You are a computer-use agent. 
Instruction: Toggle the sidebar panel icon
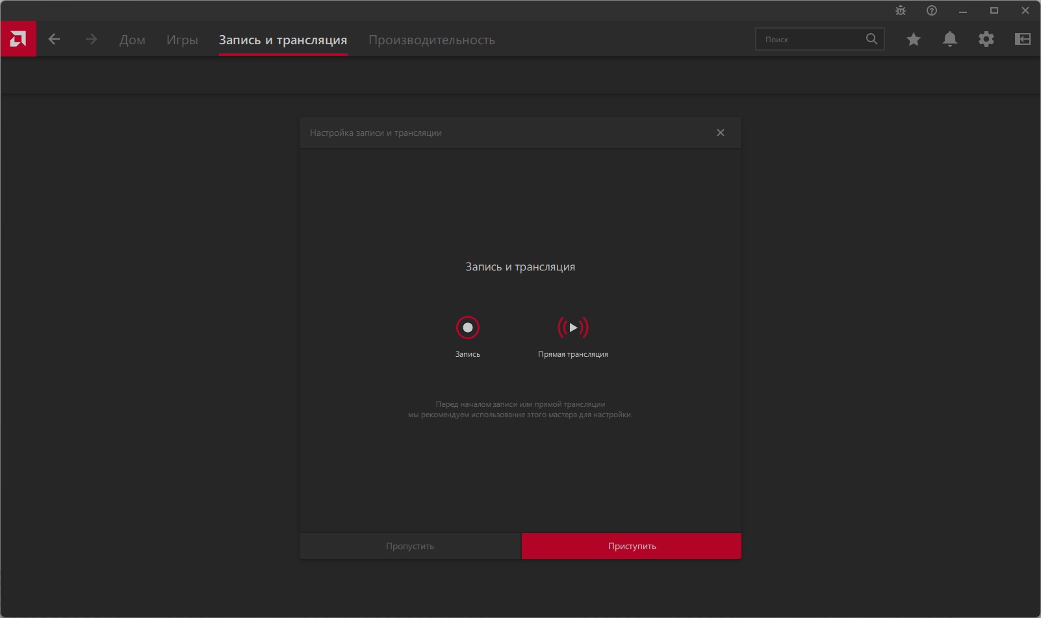(x=1023, y=39)
